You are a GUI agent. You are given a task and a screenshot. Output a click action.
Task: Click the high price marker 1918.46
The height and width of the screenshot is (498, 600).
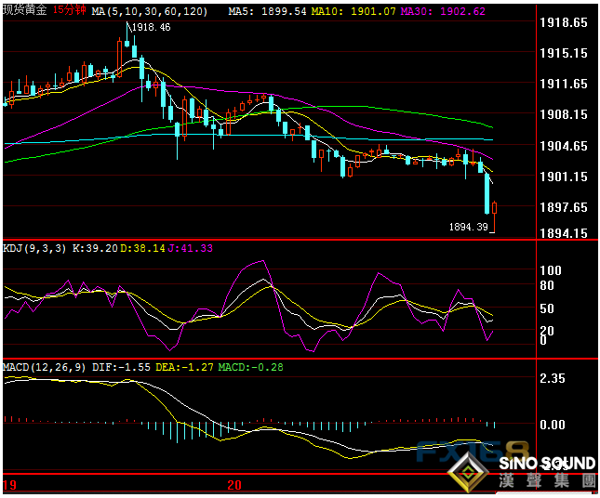(151, 29)
